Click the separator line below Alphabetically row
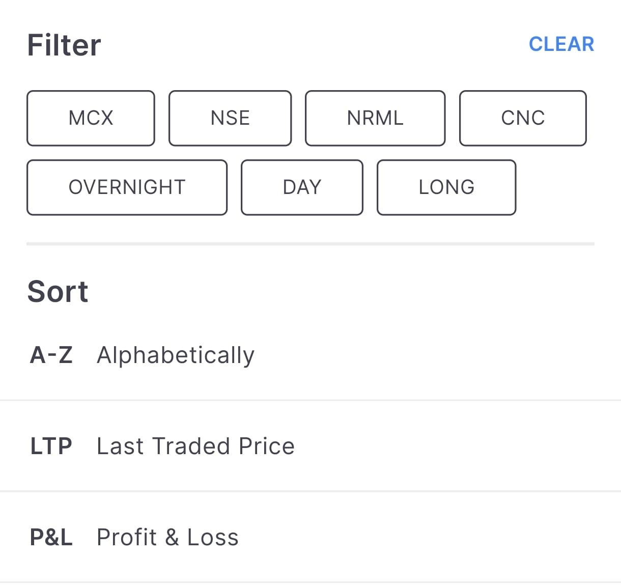The image size is (621, 586). point(310,400)
